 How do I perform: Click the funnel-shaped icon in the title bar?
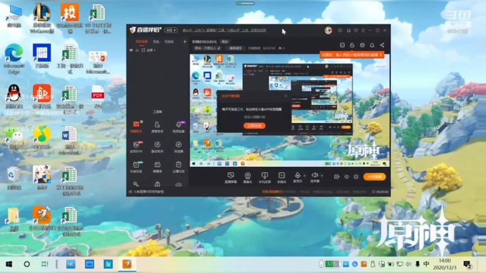(x=356, y=30)
